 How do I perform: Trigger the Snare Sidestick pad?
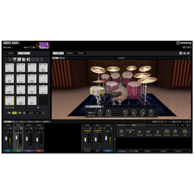21,100
